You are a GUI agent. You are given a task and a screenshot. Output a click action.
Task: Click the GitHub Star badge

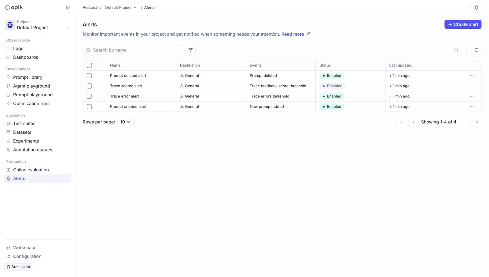click(19, 267)
